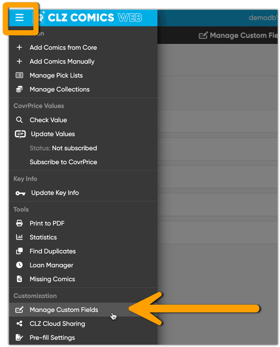Viewport: 280px width, 347px height.
Task: Click the plus icon for Add Comics from Core
Action: [19, 48]
